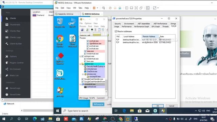Open the Threads tab in properties

(165, 26)
